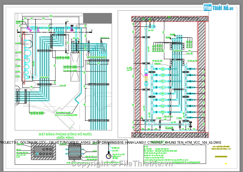Select the gray filled rectangle above left plan

[98, 18]
